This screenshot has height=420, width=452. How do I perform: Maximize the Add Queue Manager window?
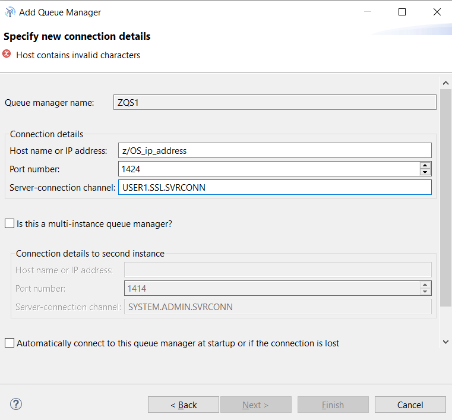click(x=402, y=12)
